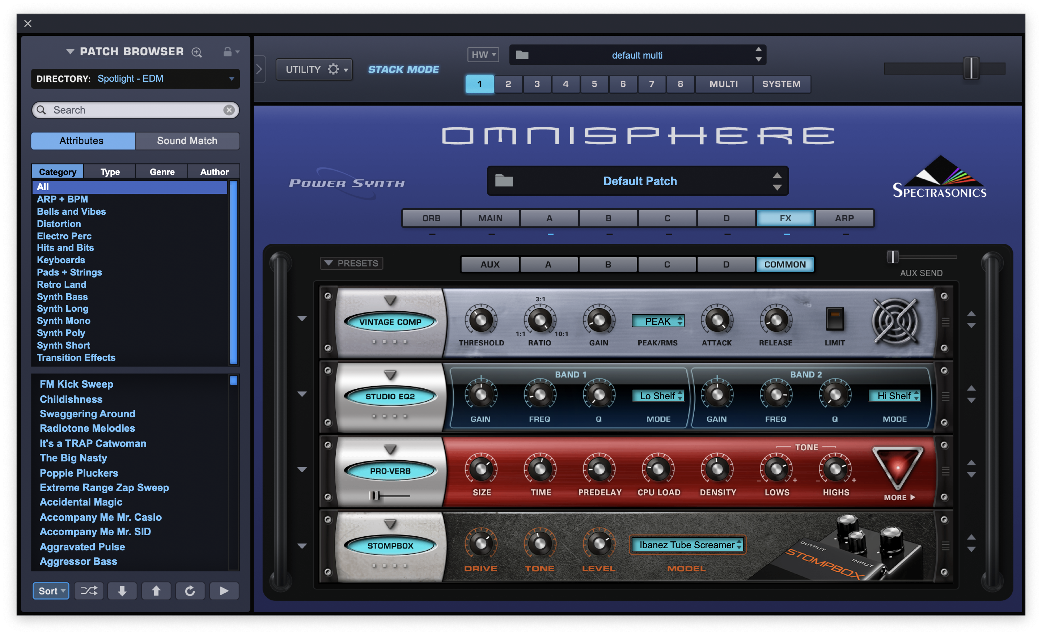
Task: Open the Genre attribute tab
Action: tap(162, 172)
